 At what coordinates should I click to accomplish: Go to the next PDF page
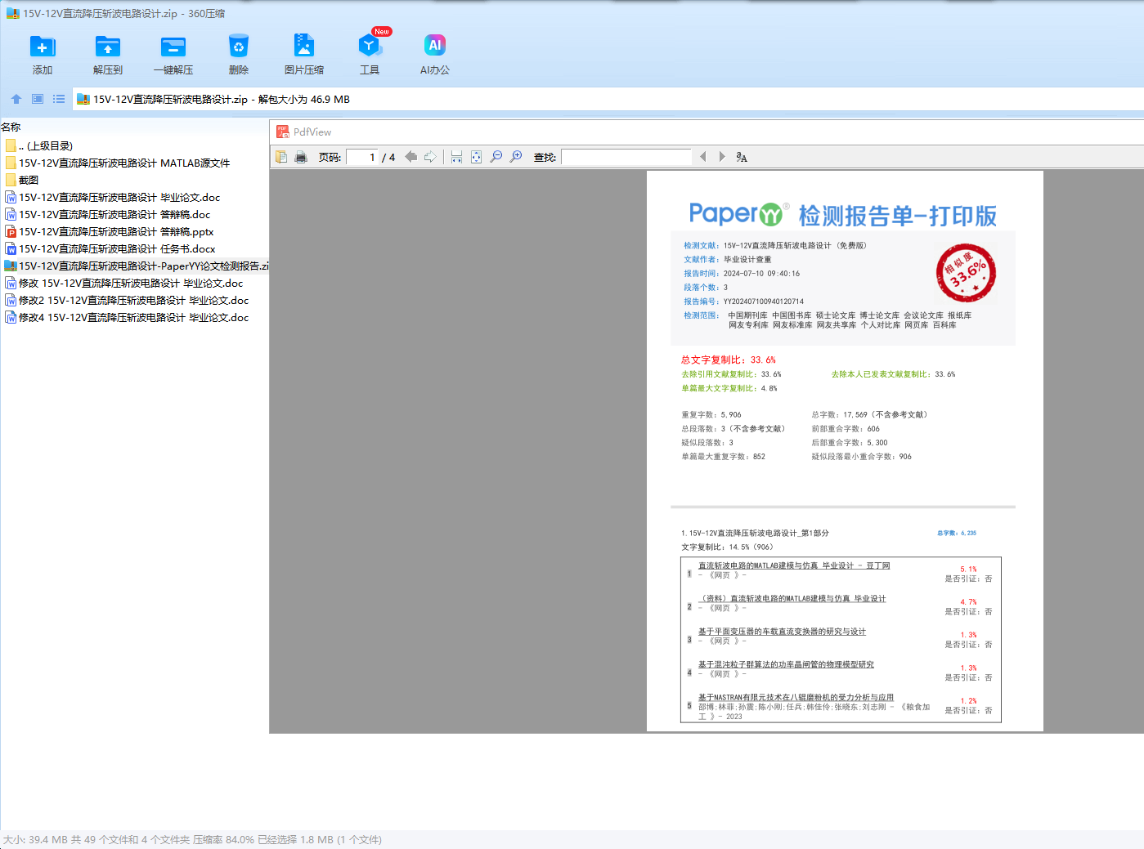coord(430,157)
